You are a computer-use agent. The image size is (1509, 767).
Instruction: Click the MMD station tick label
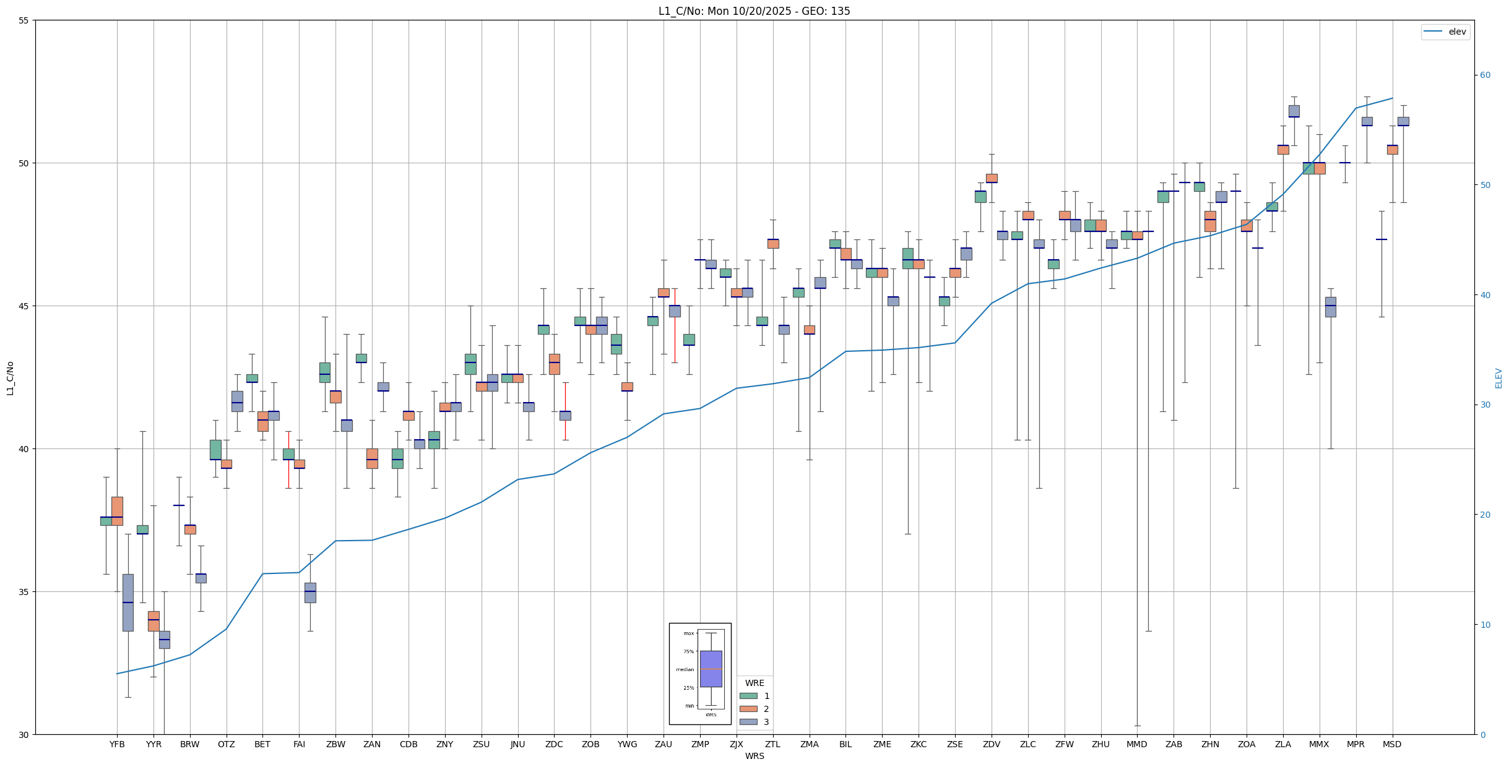pyautogui.click(x=1137, y=744)
